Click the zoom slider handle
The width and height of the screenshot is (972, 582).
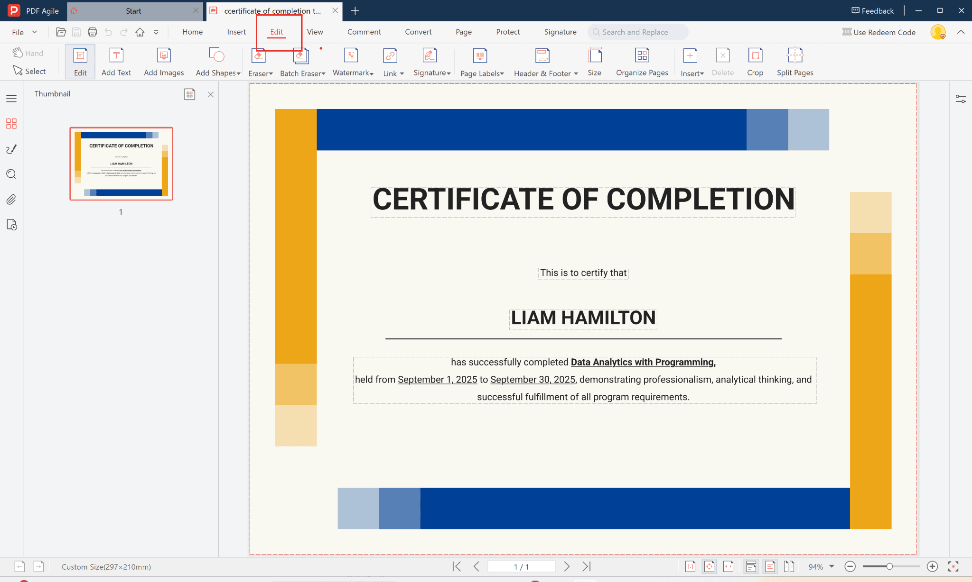point(889,566)
